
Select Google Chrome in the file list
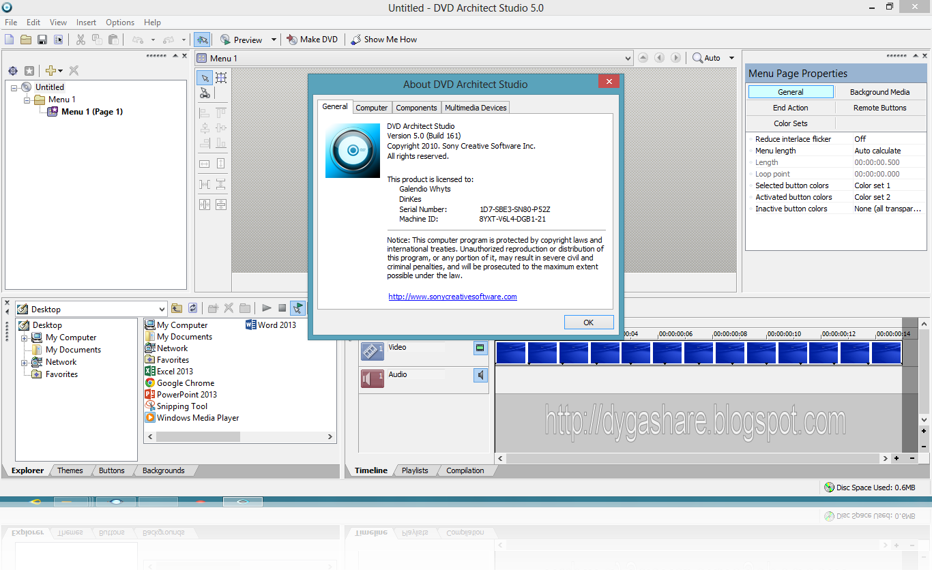(179, 383)
